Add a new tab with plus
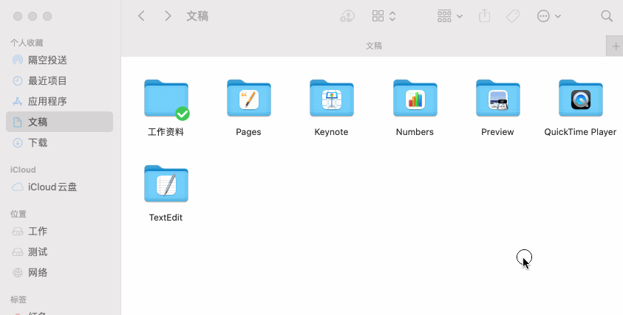 coord(616,46)
